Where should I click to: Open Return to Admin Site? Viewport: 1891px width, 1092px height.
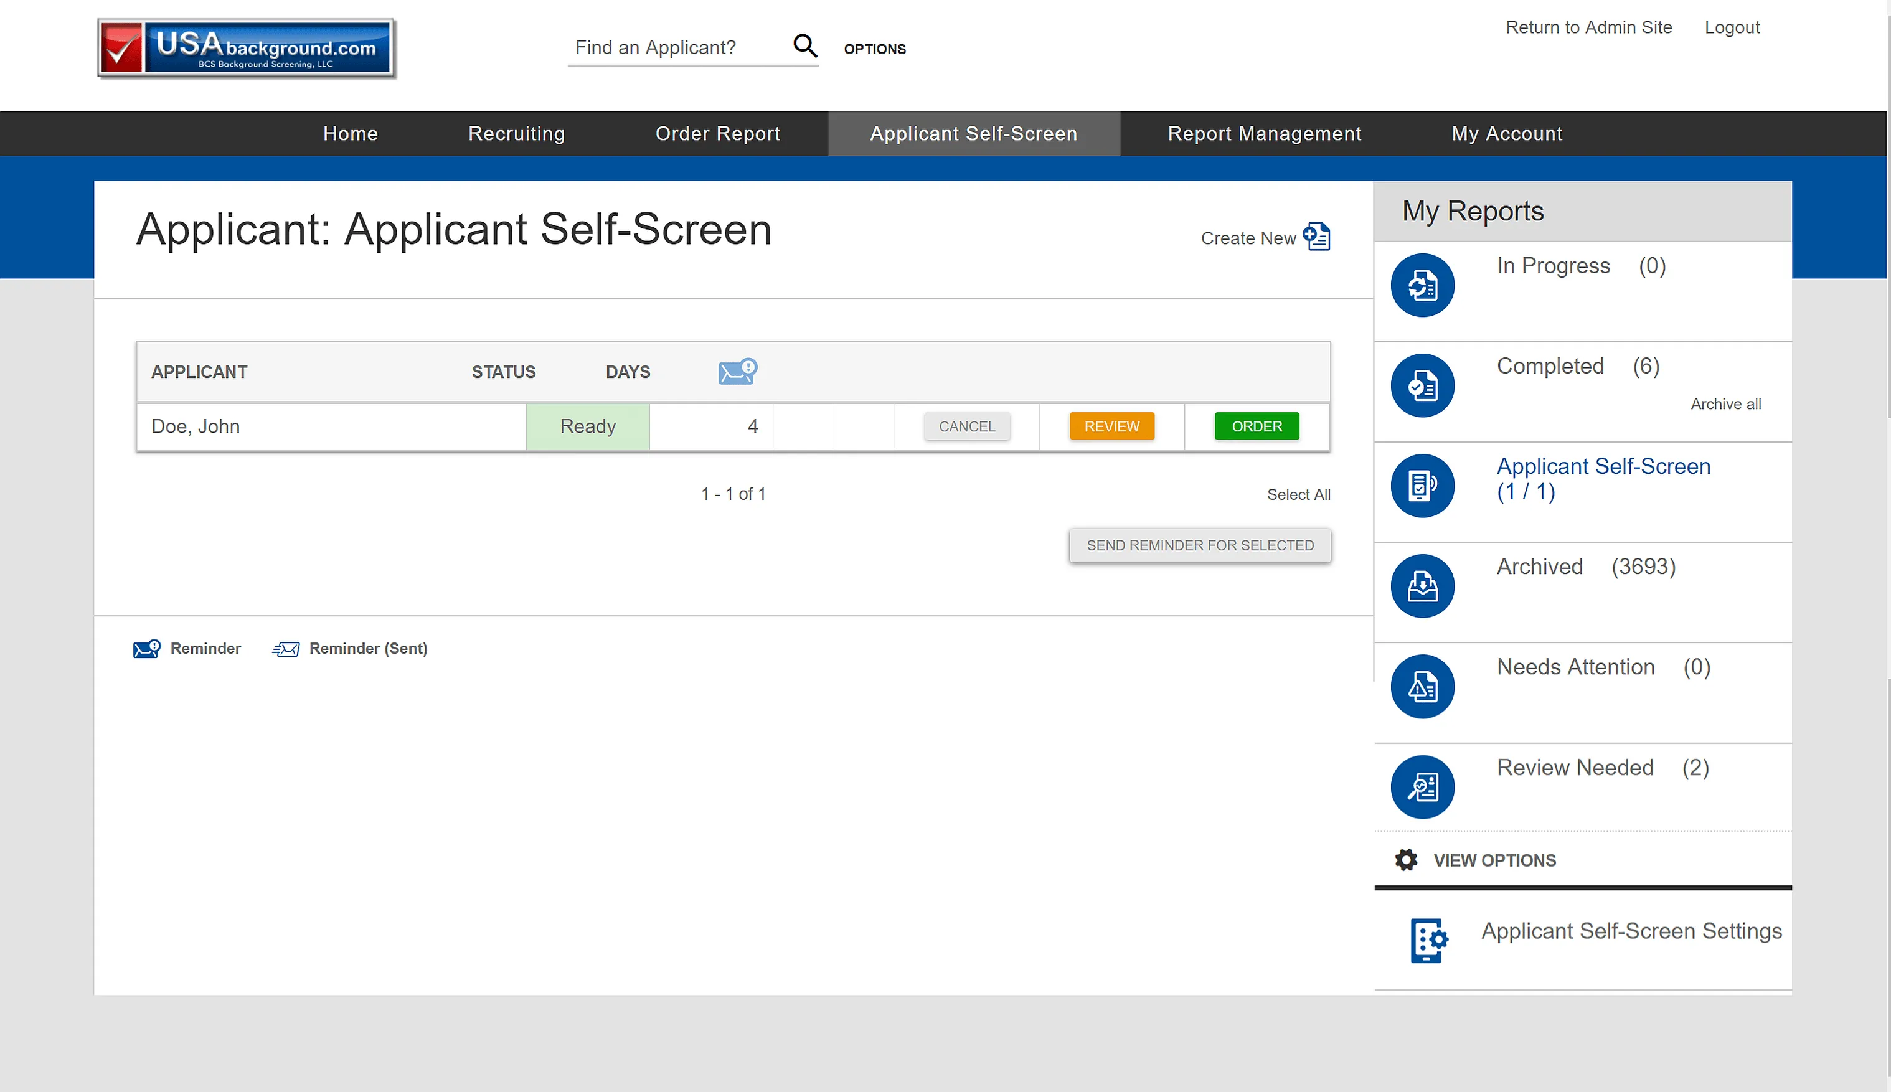tap(1589, 27)
